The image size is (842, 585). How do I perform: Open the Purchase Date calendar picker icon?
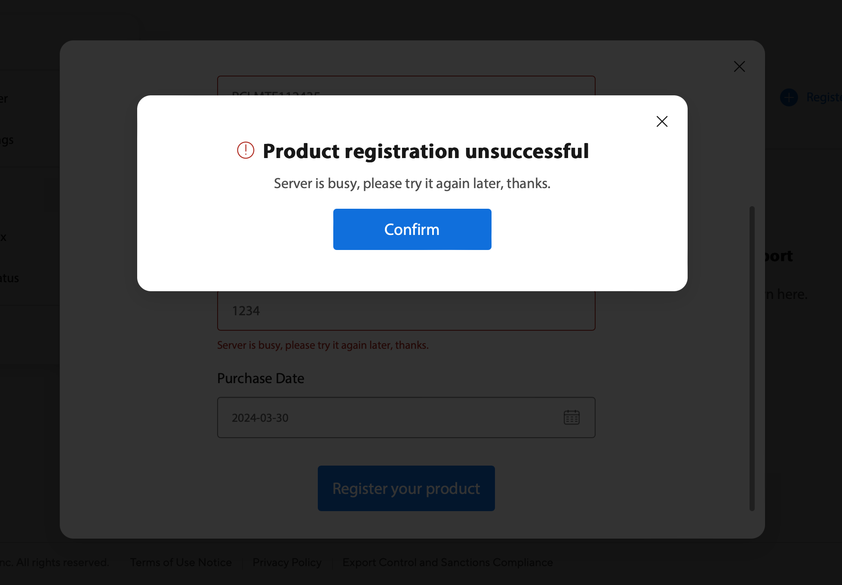(x=572, y=417)
